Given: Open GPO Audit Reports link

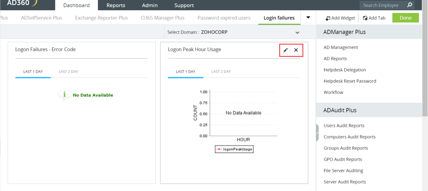Looking at the screenshot, I should coord(343,159).
